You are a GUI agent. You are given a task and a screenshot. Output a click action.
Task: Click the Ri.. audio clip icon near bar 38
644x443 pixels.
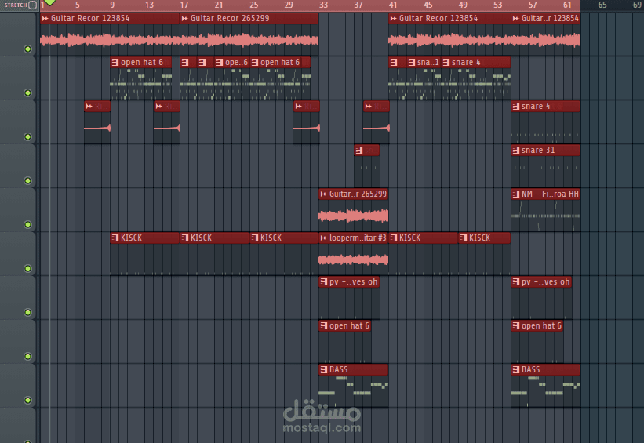(x=369, y=107)
